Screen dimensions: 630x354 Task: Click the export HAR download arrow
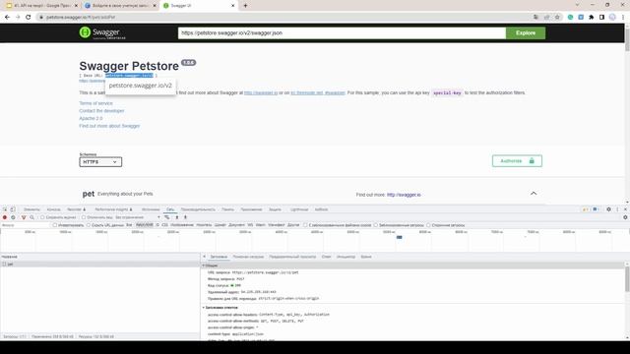(x=185, y=217)
